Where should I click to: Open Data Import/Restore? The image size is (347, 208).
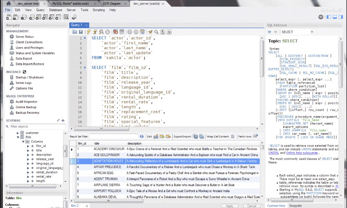coord(29,64)
